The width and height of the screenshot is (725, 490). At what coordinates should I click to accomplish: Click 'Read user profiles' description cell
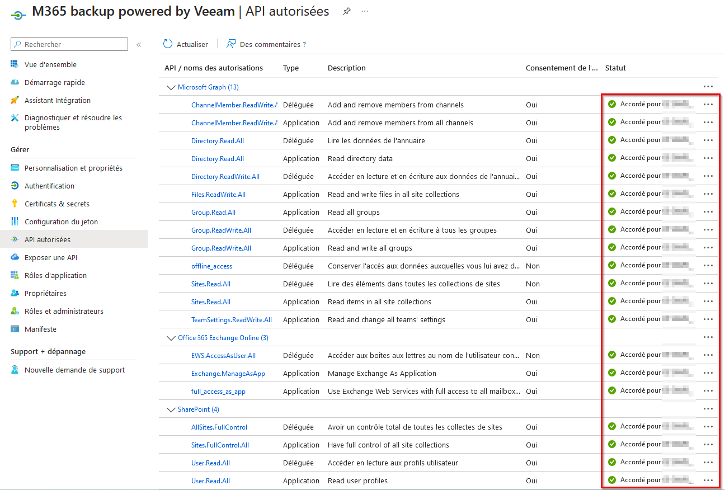[357, 481]
